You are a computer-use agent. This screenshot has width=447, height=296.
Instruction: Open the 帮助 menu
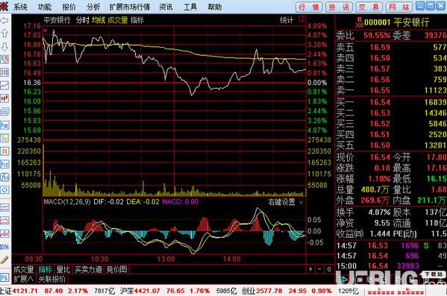point(215,7)
